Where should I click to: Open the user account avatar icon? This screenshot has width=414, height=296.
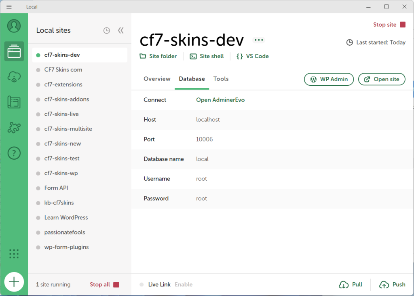click(14, 26)
